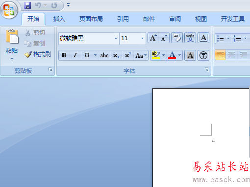Shrink font size with small A
The height and width of the screenshot is (187, 250).
(164, 38)
